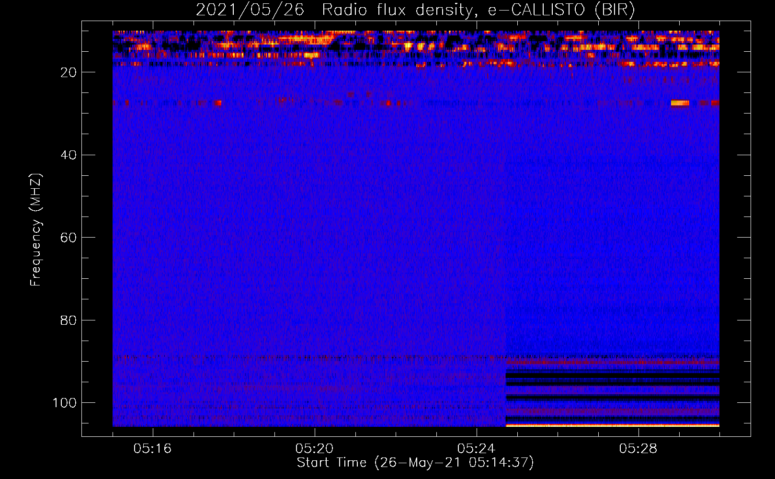Click the 05:16 time tick label

pos(153,449)
